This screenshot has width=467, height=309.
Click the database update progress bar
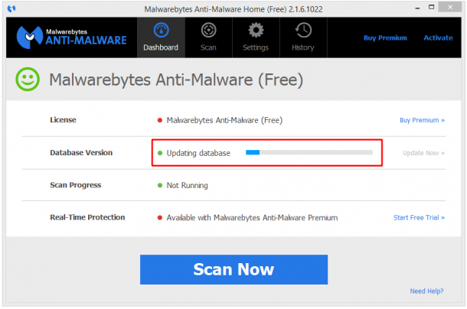pos(309,152)
